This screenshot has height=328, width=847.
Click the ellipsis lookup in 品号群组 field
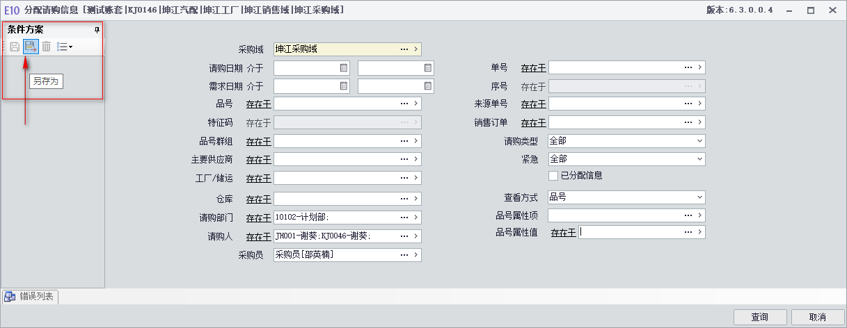(404, 141)
